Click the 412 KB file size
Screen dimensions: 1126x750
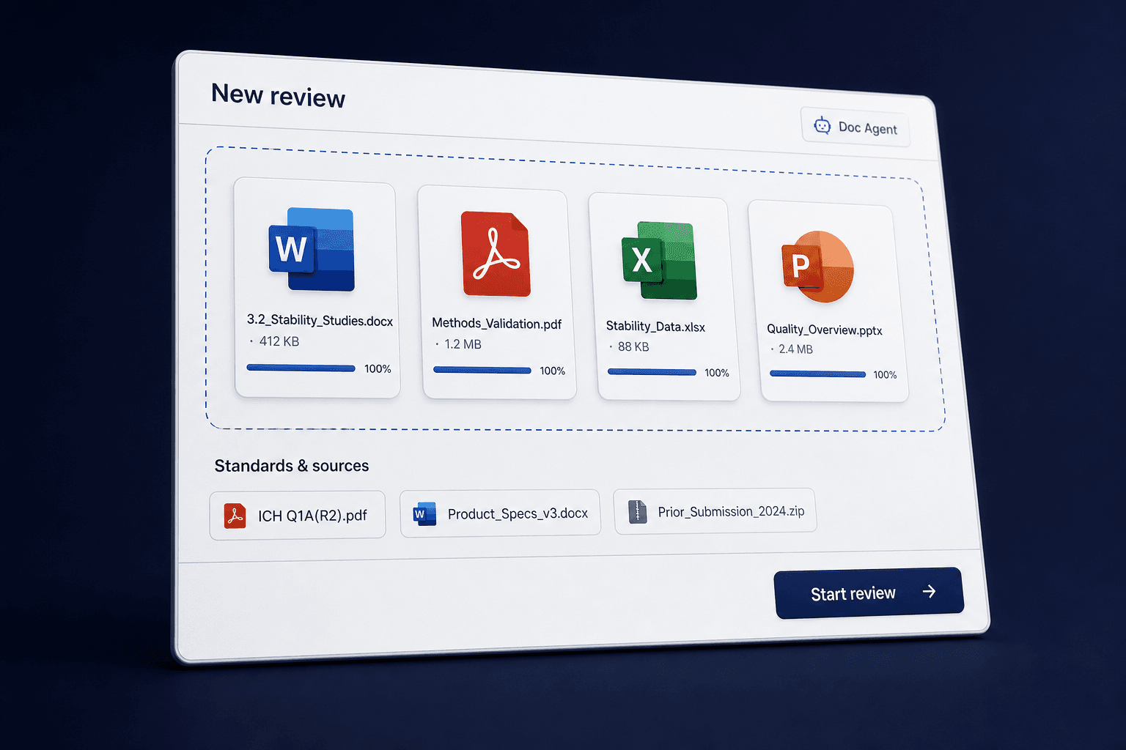tap(279, 341)
